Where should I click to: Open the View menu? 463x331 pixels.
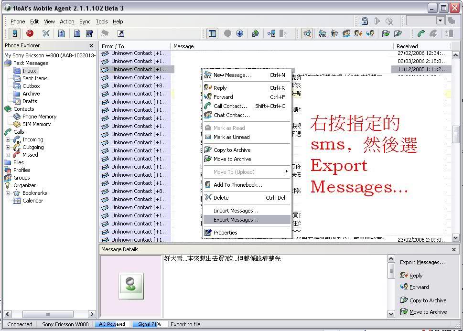[x=49, y=21]
